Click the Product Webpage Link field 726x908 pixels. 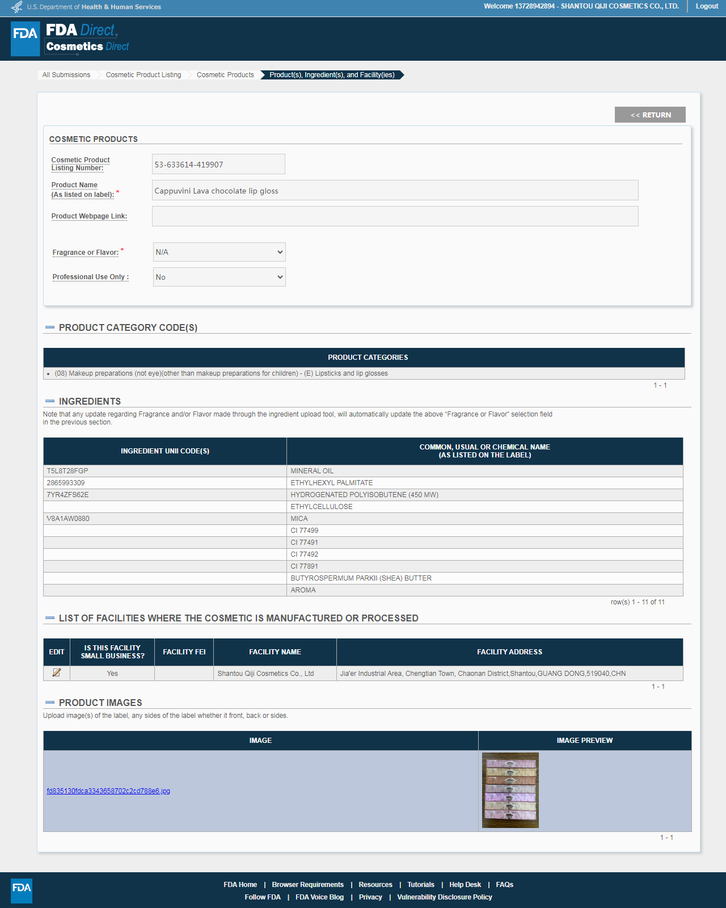pyautogui.click(x=395, y=216)
